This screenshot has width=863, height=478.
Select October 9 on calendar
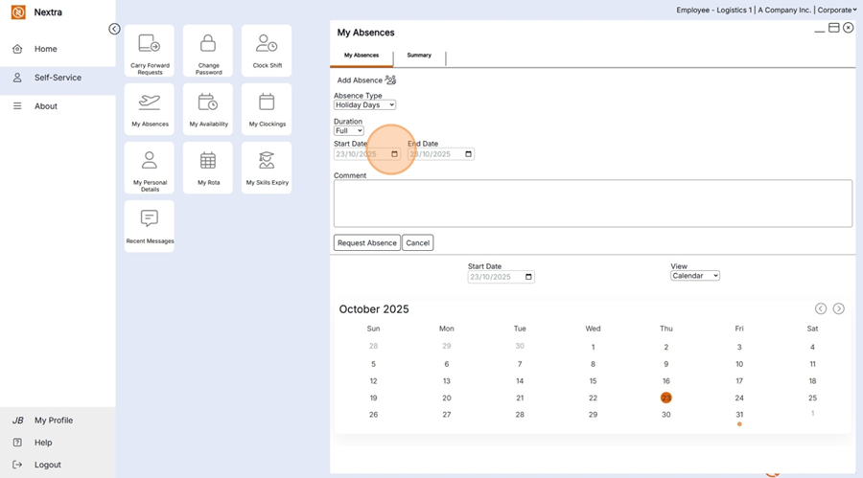(x=666, y=364)
